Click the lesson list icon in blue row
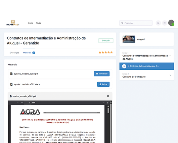 pyautogui.click(x=124, y=66)
